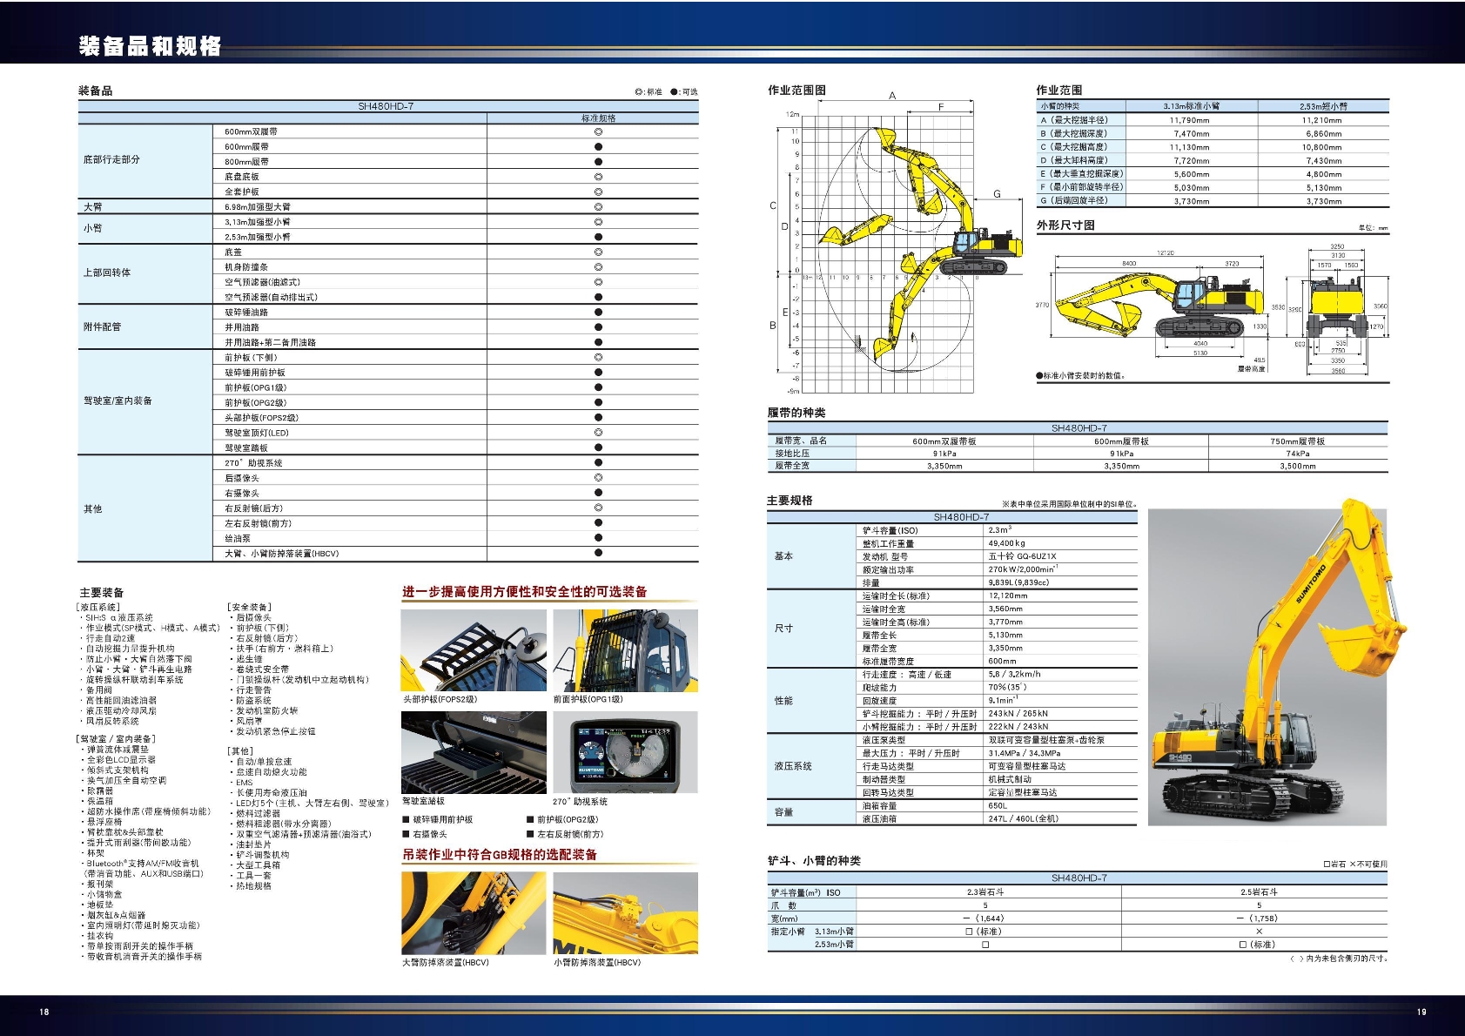The image size is (1465, 1036).
Task: Open the 小臂防掉落装置(HBCV) photo
Action: click(625, 913)
